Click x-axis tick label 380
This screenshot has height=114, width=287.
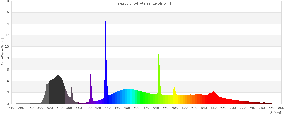click(x=79, y=108)
